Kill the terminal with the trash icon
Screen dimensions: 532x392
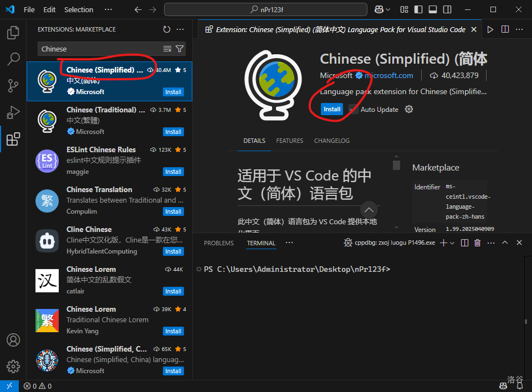(x=477, y=243)
